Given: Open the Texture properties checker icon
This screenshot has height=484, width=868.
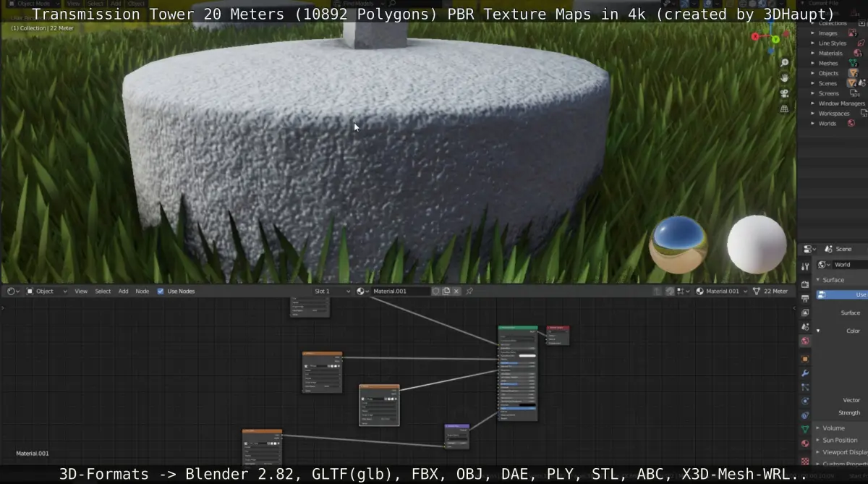Looking at the screenshot, I should coord(805,460).
